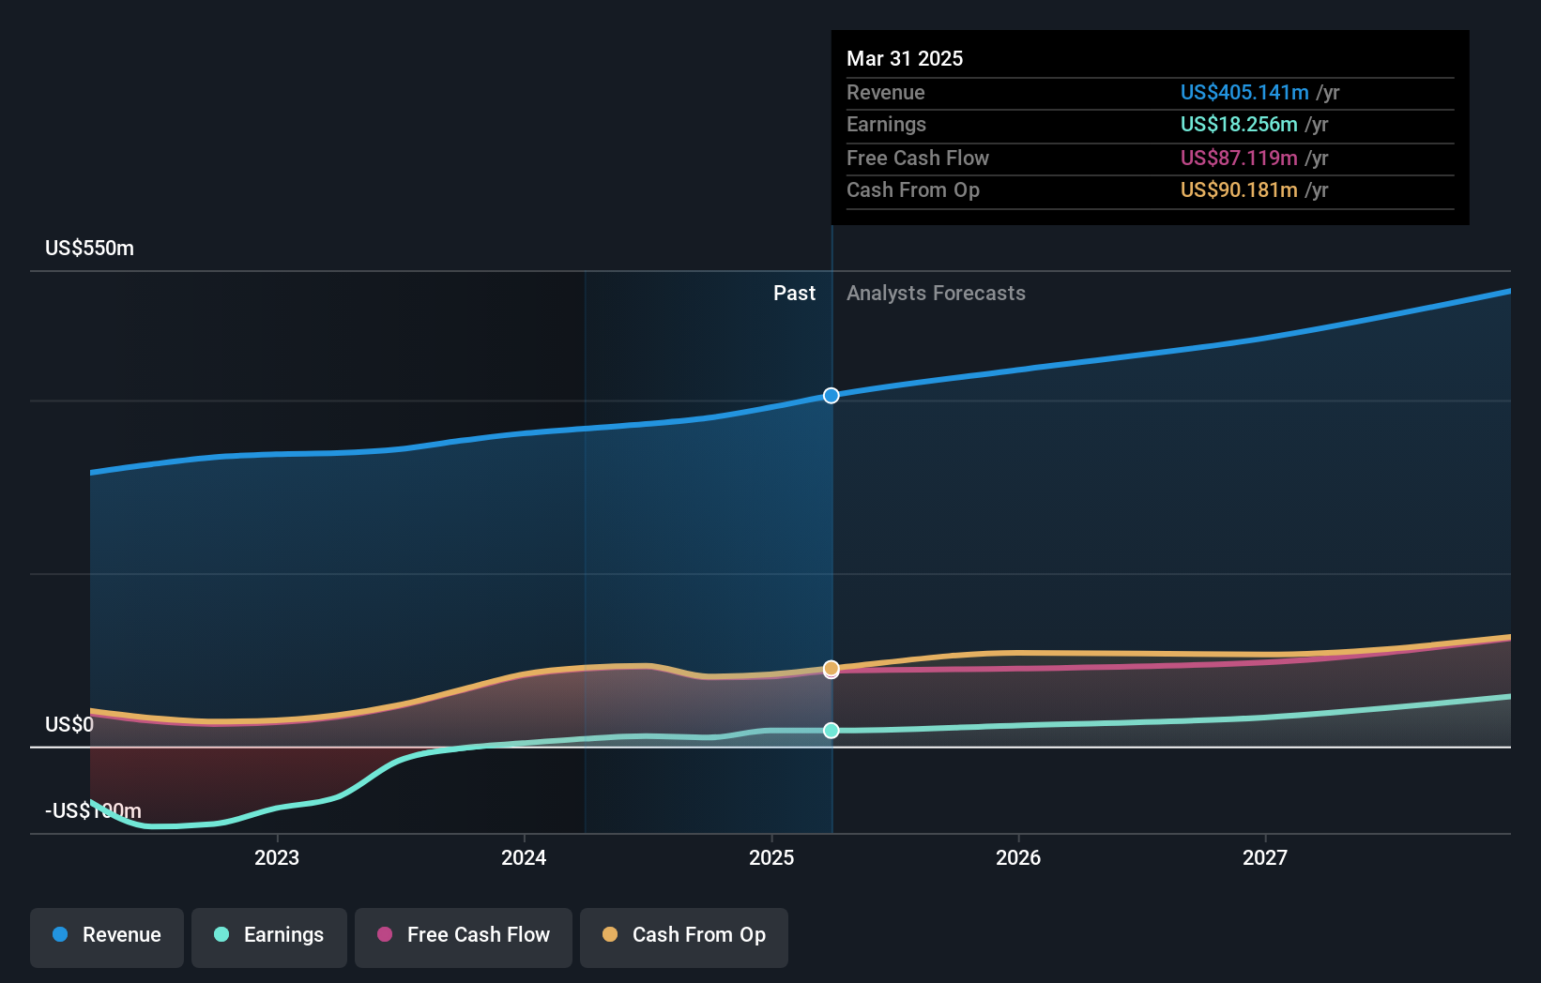1541x983 pixels.
Task: Click the Cash From Op row label in tooltip
Action: pyautogui.click(x=913, y=190)
